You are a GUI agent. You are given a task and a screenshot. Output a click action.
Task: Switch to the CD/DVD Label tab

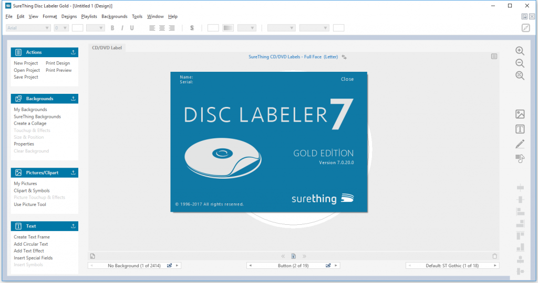coord(107,48)
